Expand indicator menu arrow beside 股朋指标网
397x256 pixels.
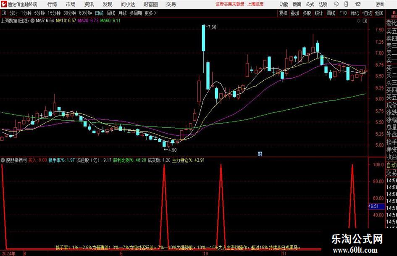tap(3, 160)
